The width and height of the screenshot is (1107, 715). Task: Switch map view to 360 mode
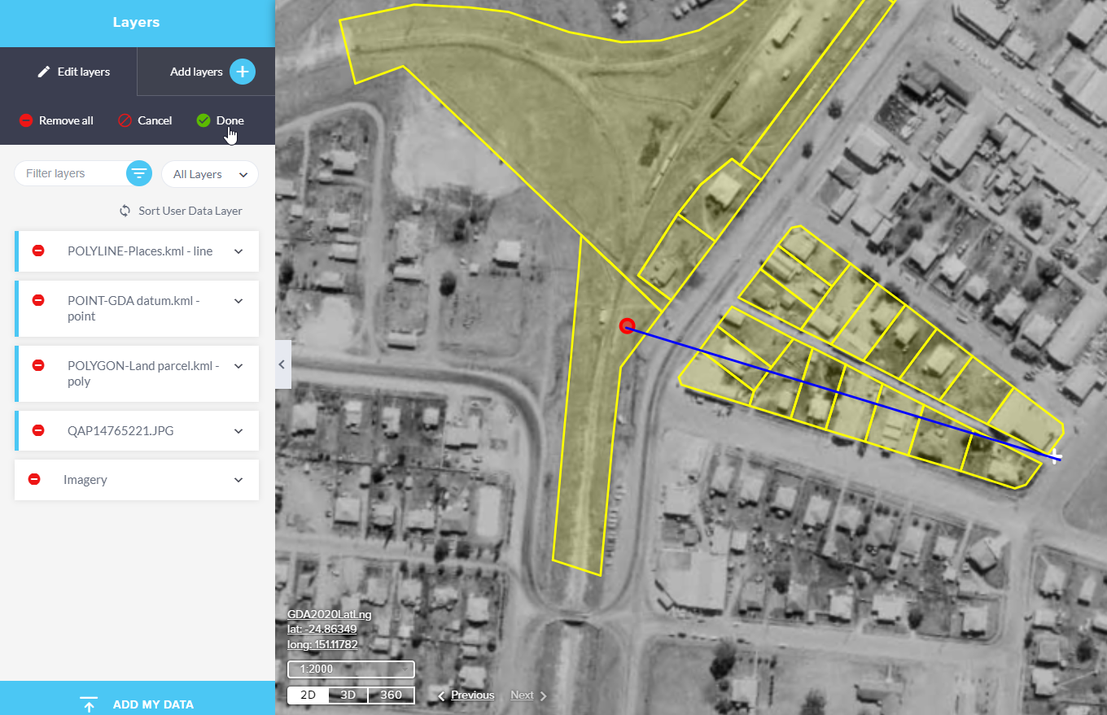391,695
